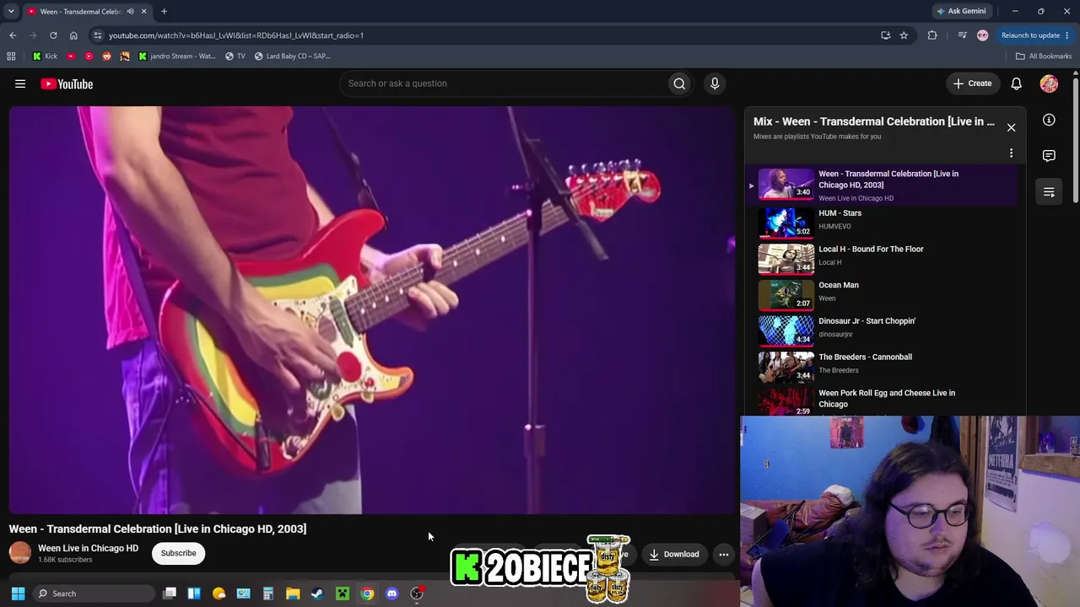The height and width of the screenshot is (607, 1080).
Task: Open the Chrome apps grid shortcut
Action: pos(11,56)
